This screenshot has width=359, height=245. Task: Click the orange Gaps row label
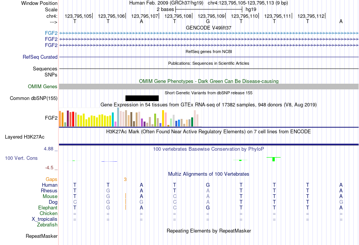coord(51,179)
